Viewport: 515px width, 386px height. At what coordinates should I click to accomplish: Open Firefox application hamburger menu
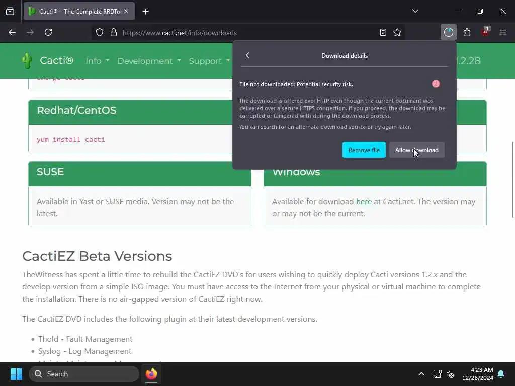coord(503,33)
